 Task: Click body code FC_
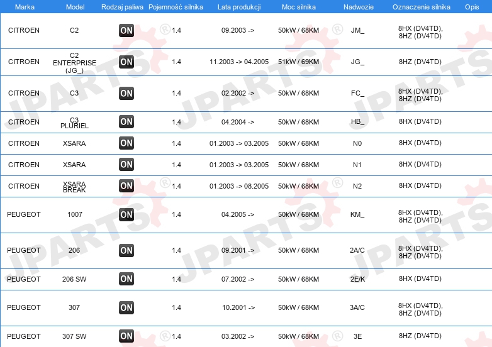(x=357, y=93)
